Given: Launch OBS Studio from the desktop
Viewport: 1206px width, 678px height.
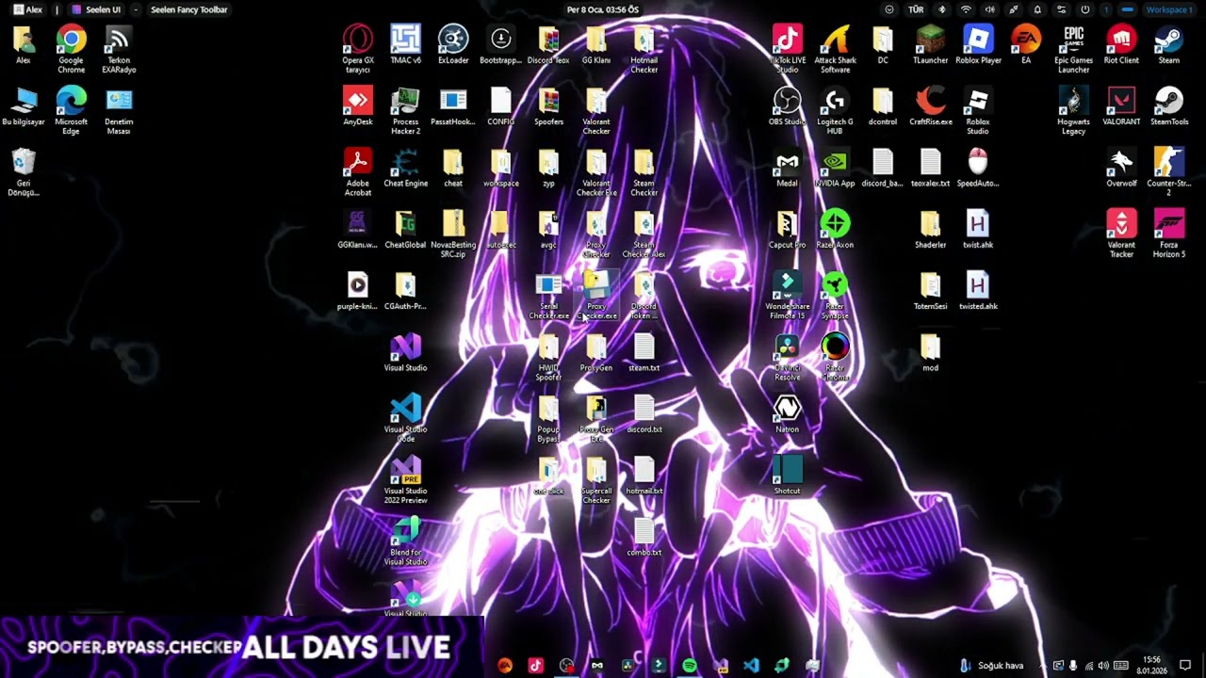Looking at the screenshot, I should point(788,106).
